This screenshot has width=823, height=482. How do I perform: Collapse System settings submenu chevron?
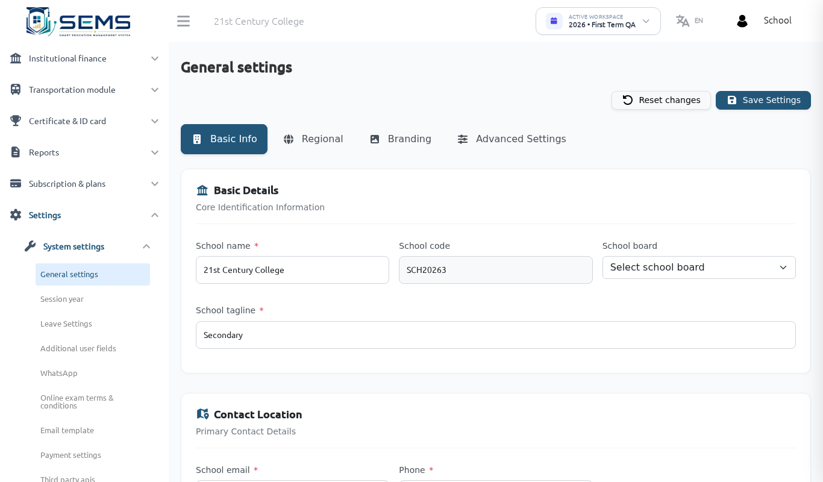click(146, 246)
